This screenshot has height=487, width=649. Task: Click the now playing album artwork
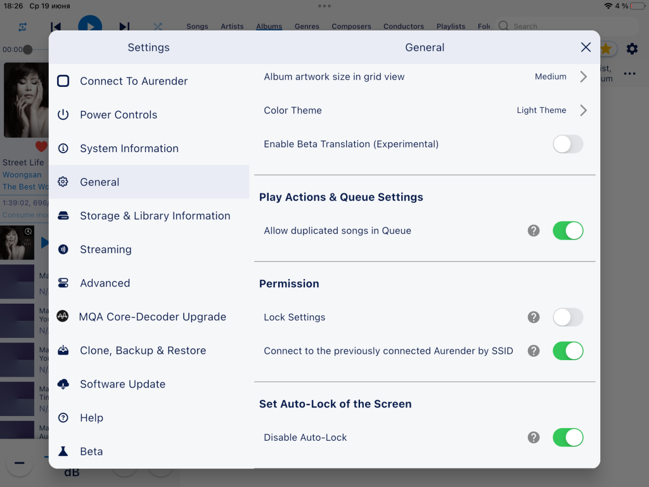click(26, 100)
